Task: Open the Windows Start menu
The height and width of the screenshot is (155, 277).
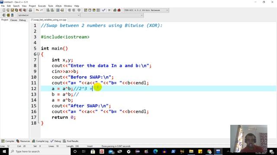Action: tap(4, 151)
